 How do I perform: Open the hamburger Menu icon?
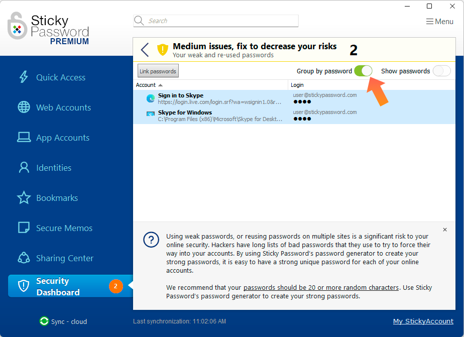click(x=430, y=22)
